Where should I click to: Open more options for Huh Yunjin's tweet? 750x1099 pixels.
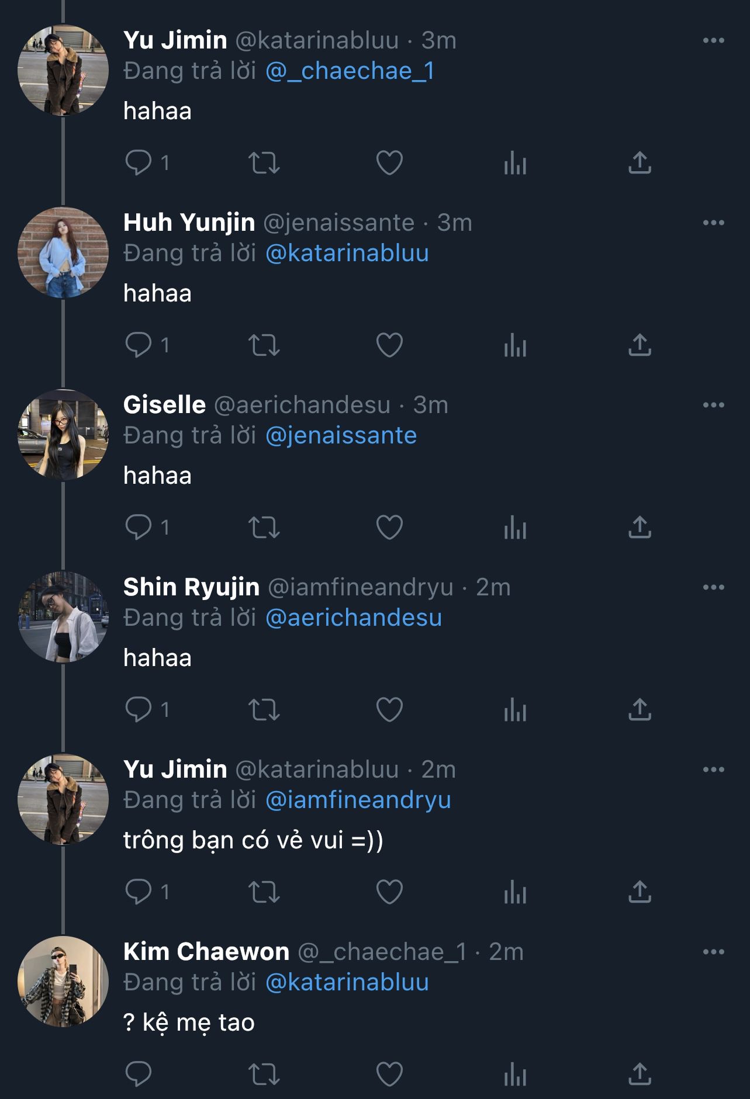pos(713,223)
